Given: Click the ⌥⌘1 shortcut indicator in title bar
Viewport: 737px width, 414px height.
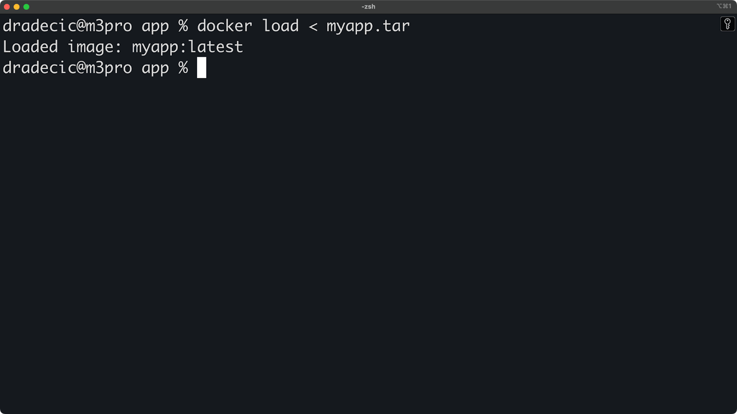Looking at the screenshot, I should [x=724, y=6].
